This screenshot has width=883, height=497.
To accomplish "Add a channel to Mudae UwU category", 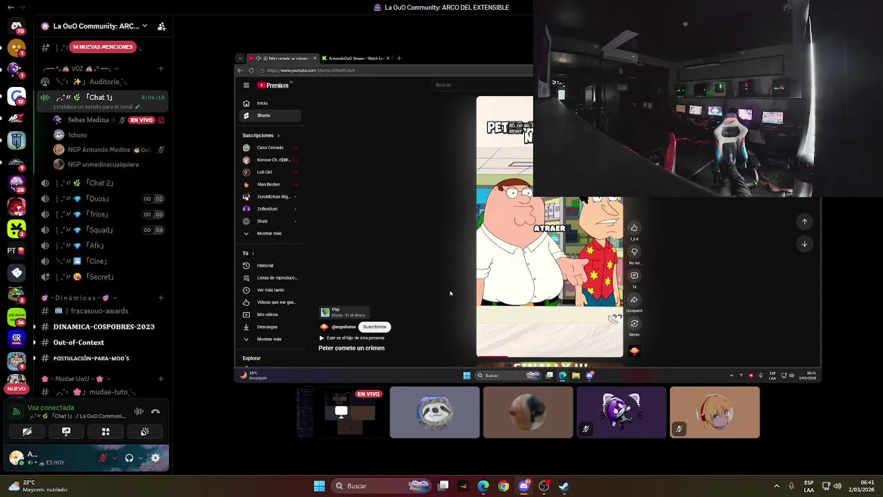I will click(161, 379).
